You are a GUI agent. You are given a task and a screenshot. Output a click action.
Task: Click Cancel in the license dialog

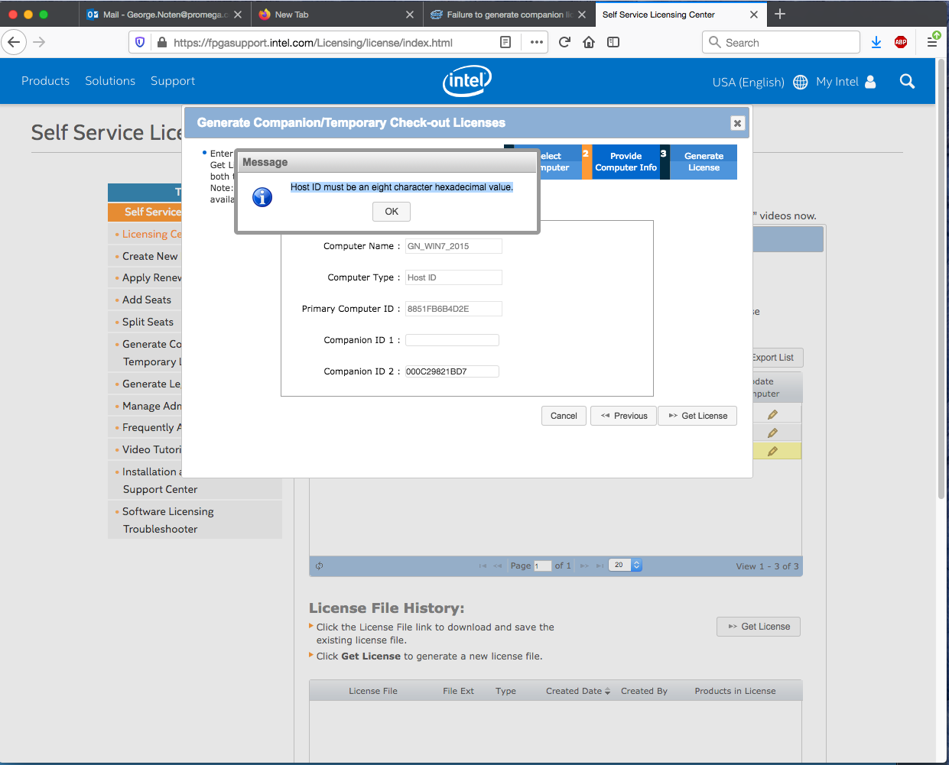tap(564, 416)
